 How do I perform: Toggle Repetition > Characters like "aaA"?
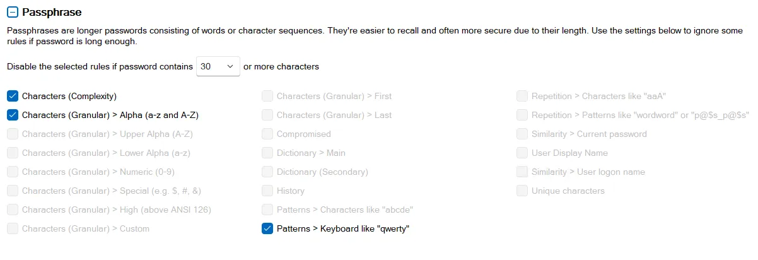(x=522, y=96)
